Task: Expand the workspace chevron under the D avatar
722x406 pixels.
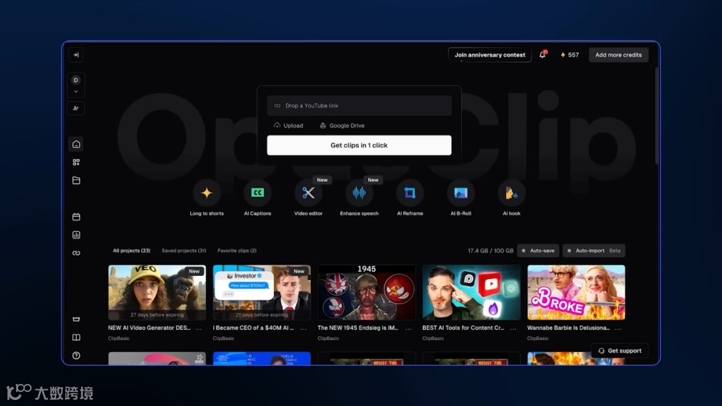Action: [x=76, y=92]
